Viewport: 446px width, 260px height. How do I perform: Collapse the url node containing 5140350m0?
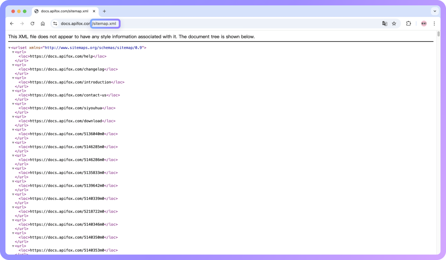click(13, 233)
